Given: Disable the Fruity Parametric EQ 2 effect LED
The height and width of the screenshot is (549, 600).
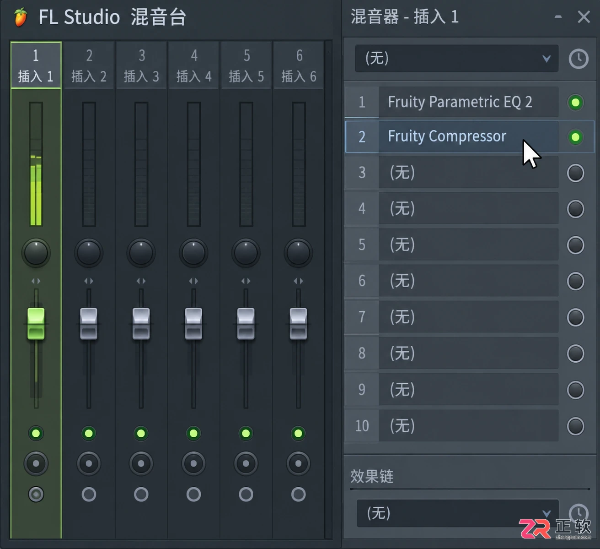Looking at the screenshot, I should point(575,102).
